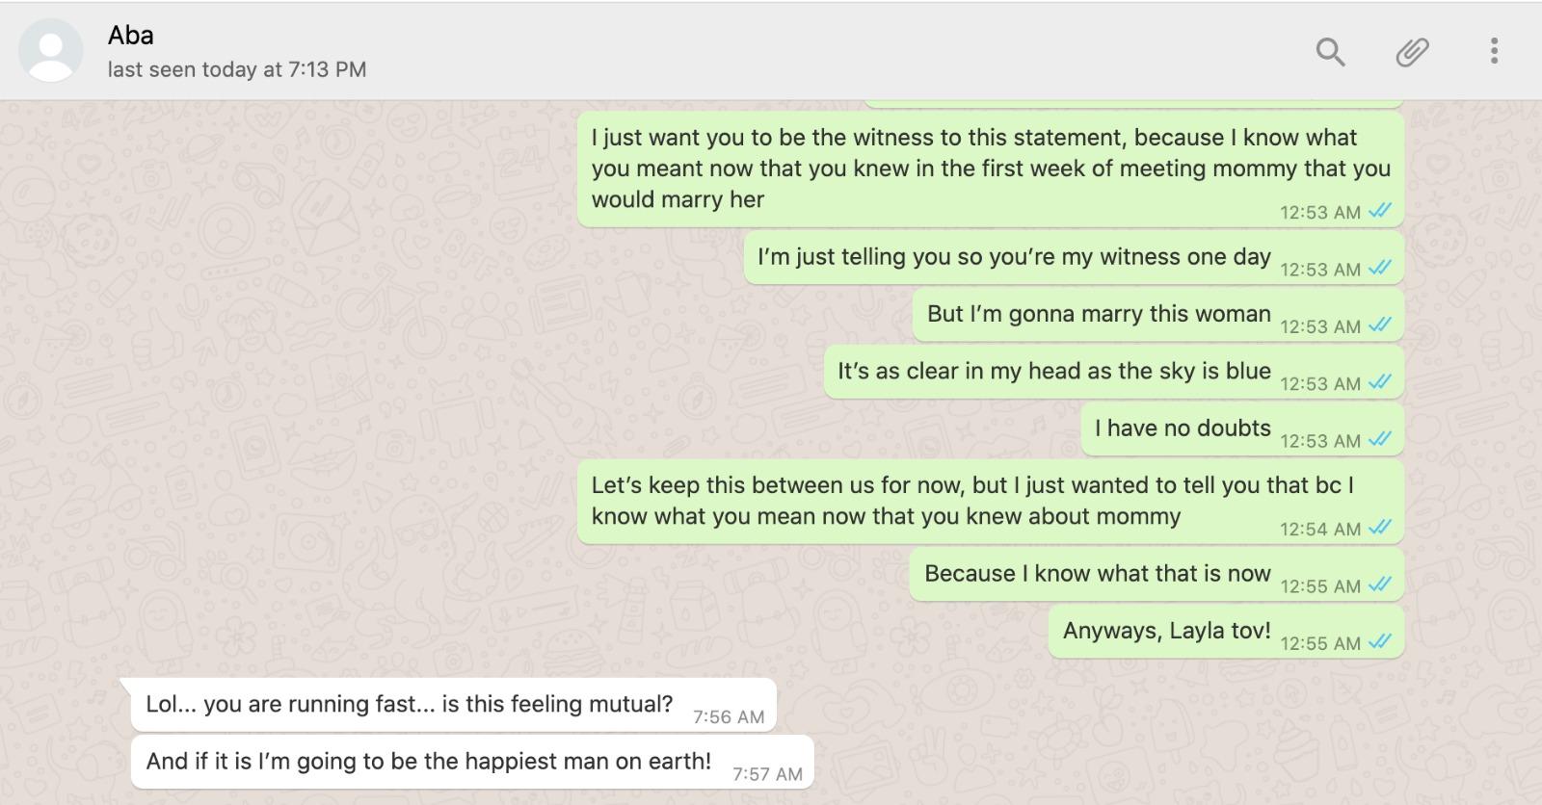Select the long 'witness to this statement' message

(990, 169)
